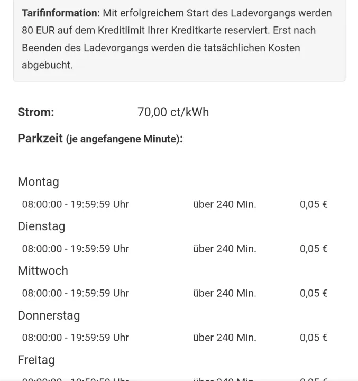This screenshot has width=358, height=381.
Task: Click the Parkzeit heading
Action: [x=100, y=139]
